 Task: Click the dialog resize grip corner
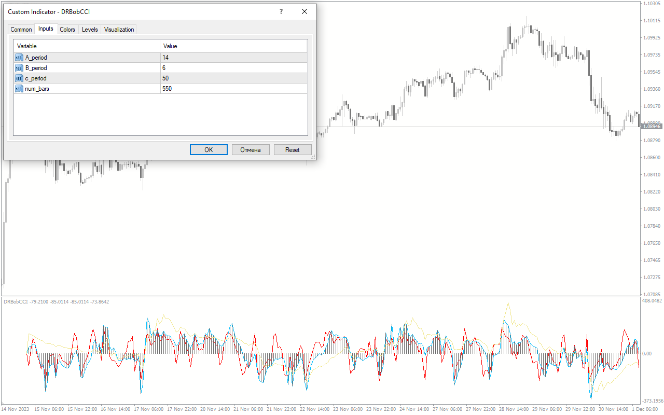[x=313, y=156]
